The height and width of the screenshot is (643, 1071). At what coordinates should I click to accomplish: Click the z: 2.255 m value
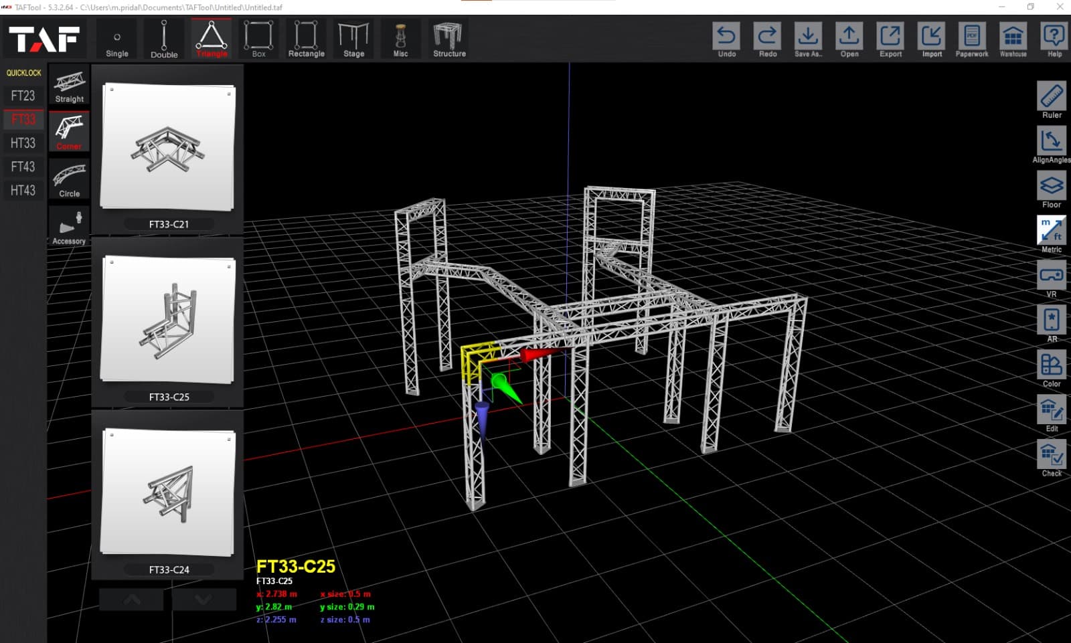[x=276, y=620]
